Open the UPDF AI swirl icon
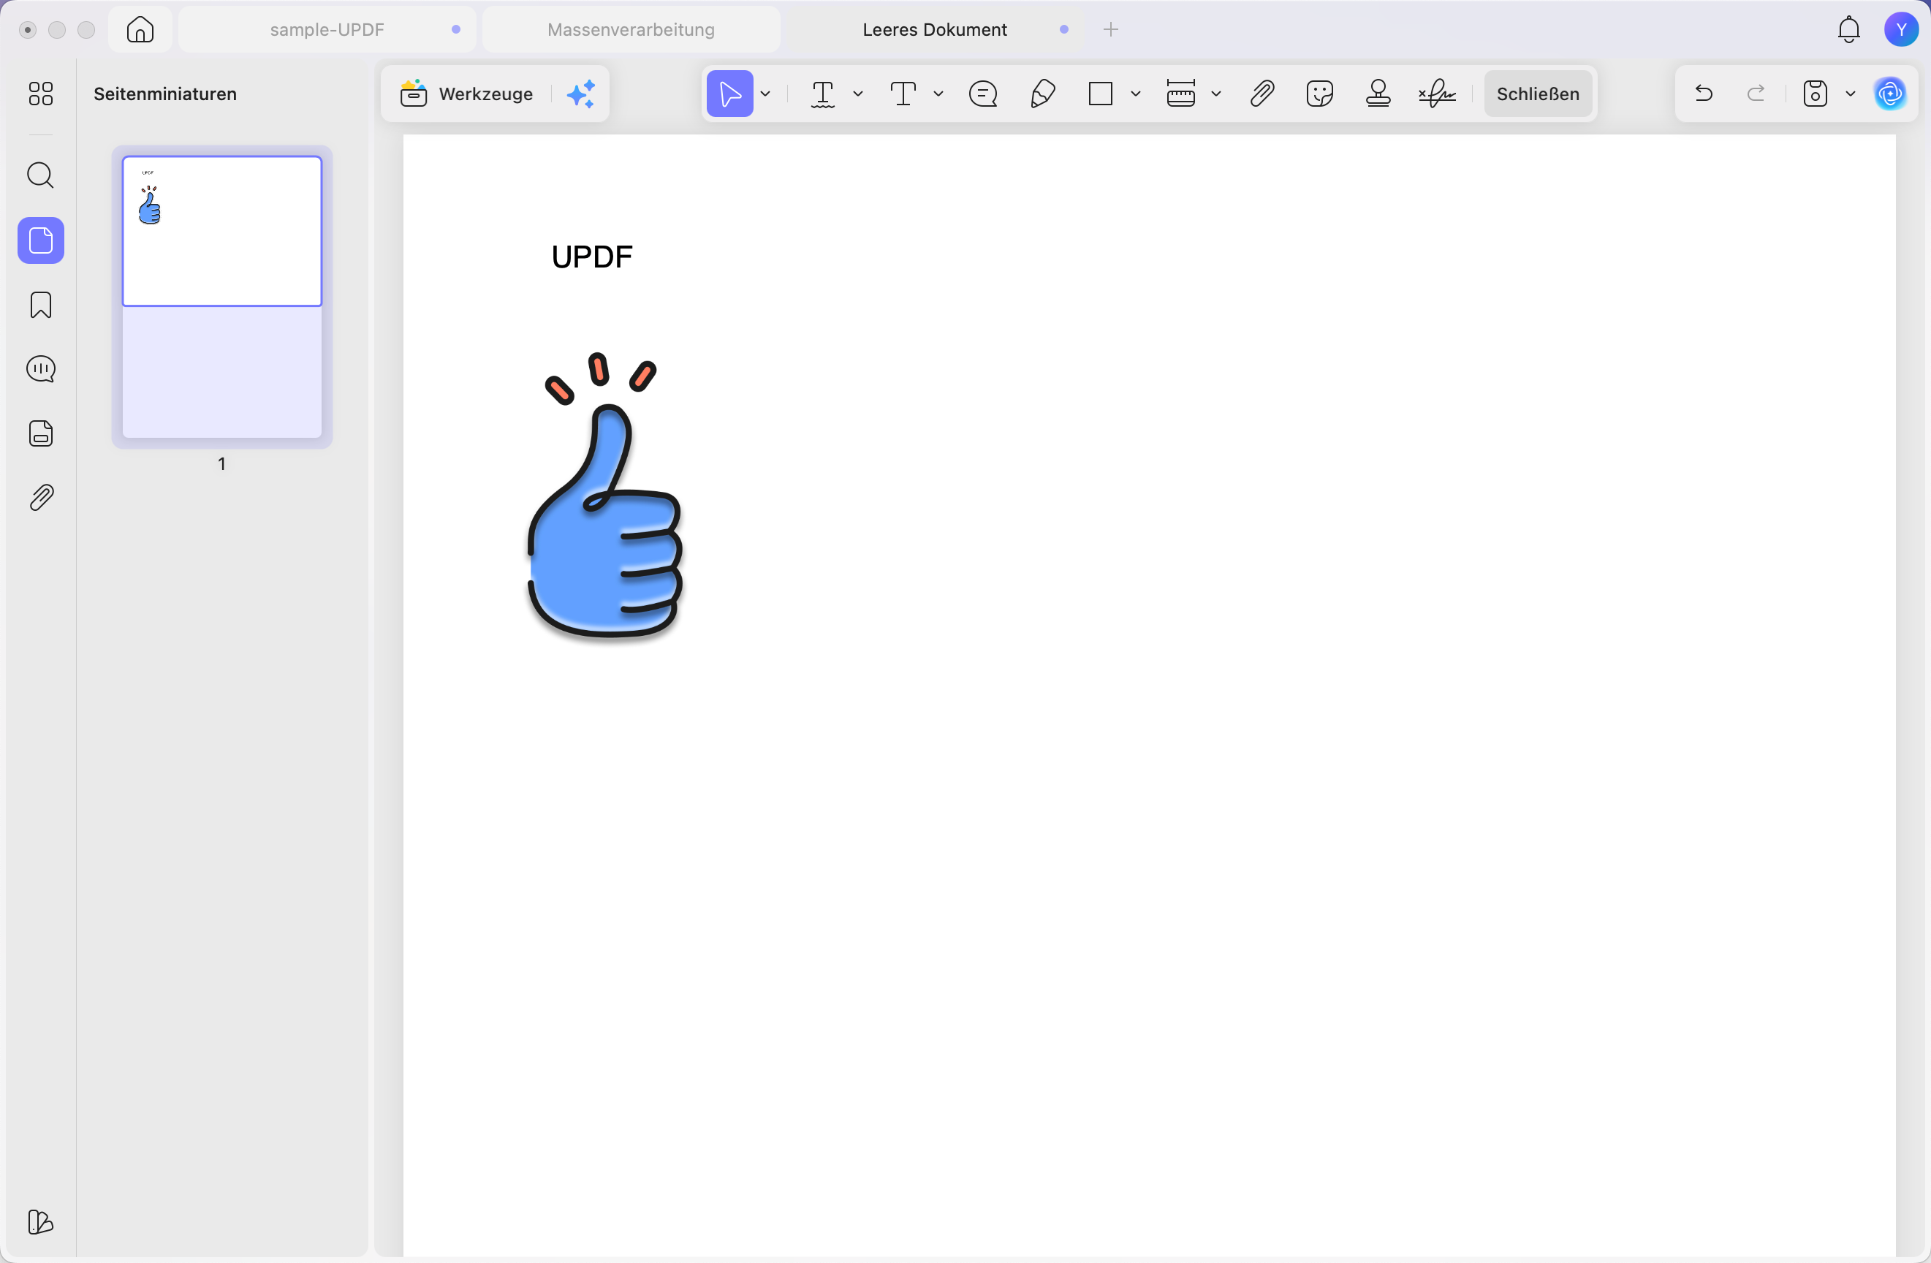1931x1263 pixels. pos(1890,94)
